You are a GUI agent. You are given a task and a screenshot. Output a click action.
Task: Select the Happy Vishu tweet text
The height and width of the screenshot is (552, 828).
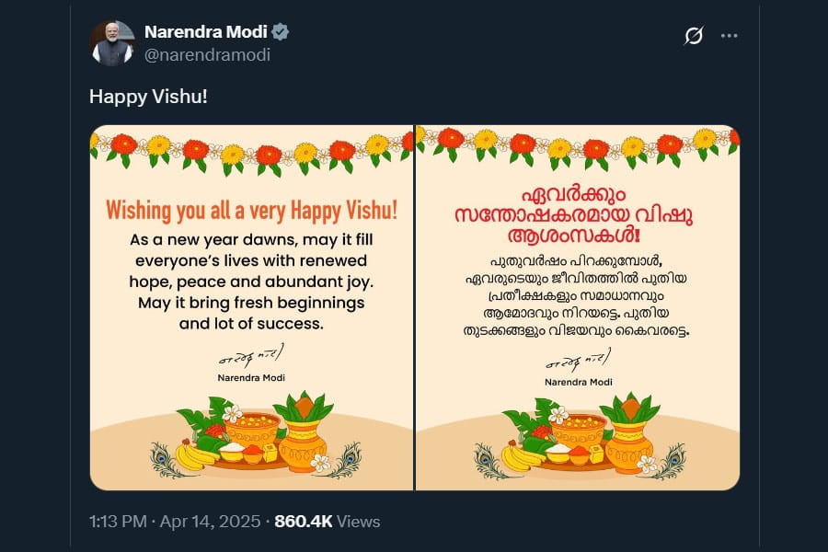tap(149, 95)
